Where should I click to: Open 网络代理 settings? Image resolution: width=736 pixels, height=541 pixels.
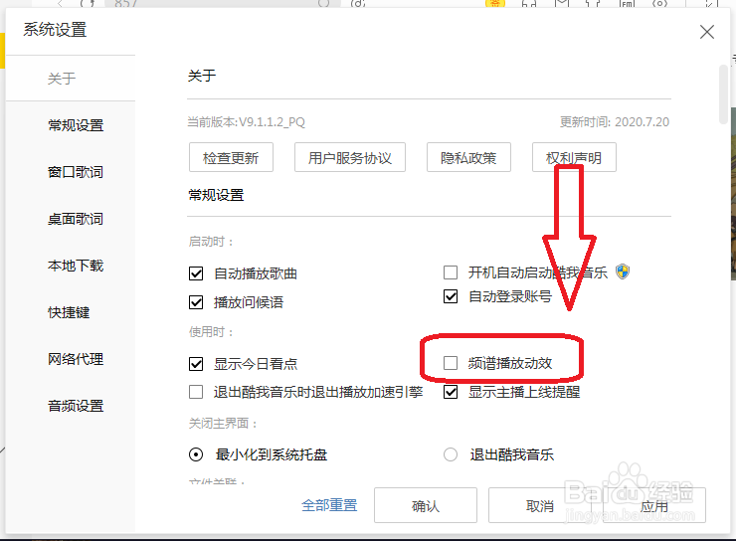76,359
